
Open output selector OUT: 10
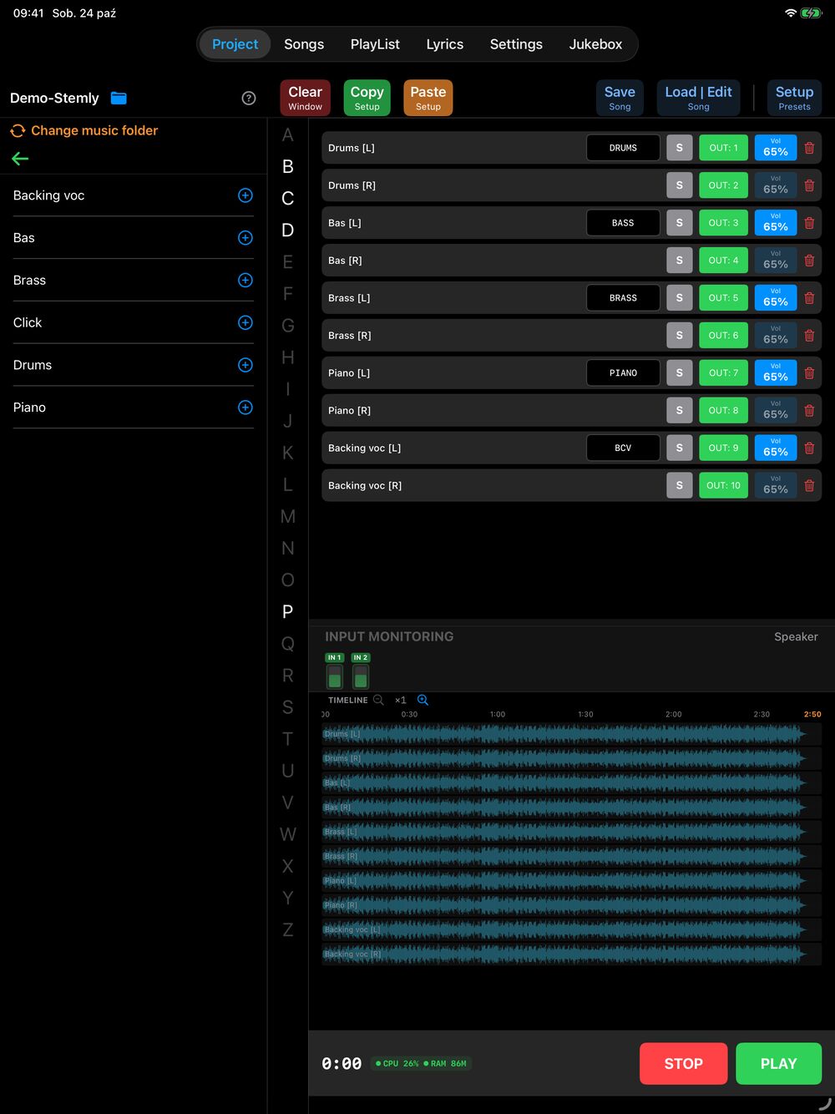click(723, 485)
